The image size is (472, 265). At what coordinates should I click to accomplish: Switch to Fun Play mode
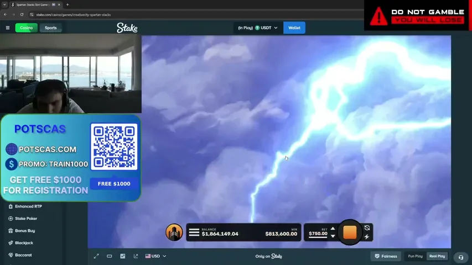(415, 256)
